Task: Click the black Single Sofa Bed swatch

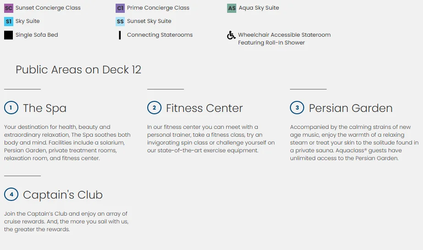Action: (9, 35)
